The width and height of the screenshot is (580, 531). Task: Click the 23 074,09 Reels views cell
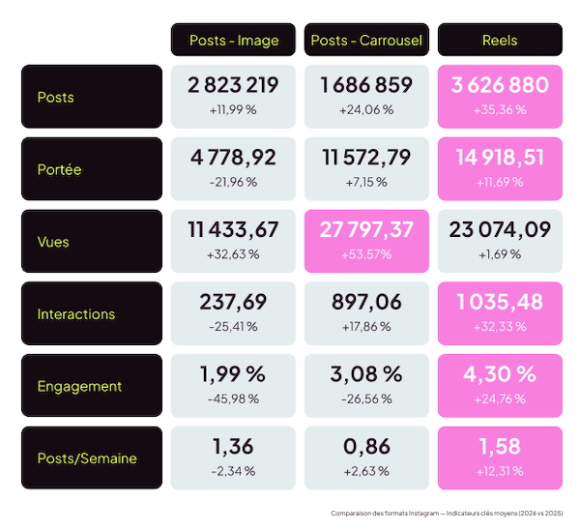click(500, 241)
